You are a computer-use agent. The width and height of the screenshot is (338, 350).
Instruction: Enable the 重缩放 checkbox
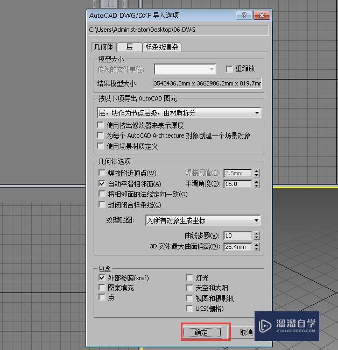(229, 69)
